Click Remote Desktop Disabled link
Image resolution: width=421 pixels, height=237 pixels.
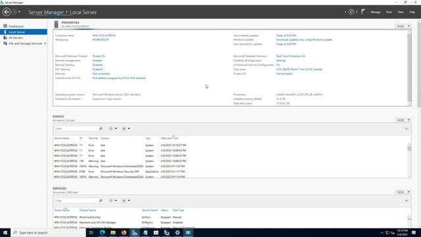pos(97,65)
